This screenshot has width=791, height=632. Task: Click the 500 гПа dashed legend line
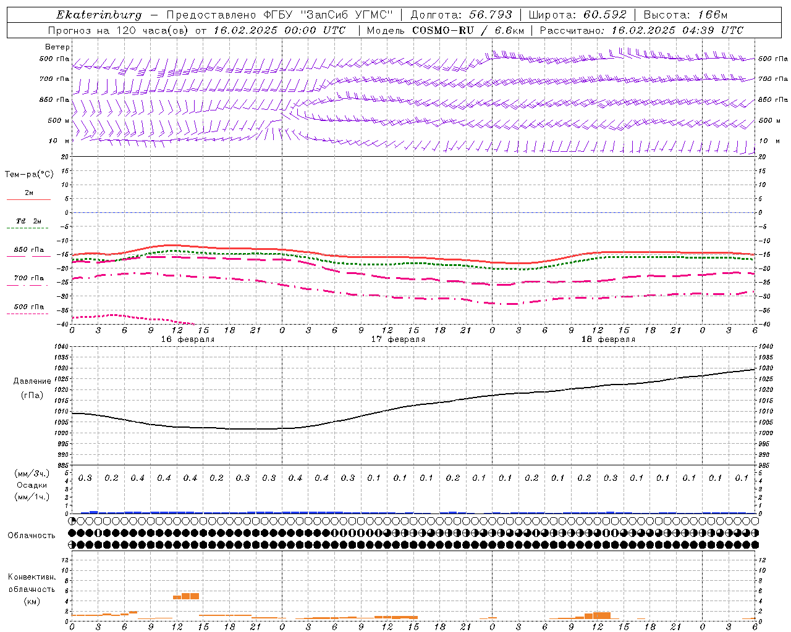(x=27, y=314)
